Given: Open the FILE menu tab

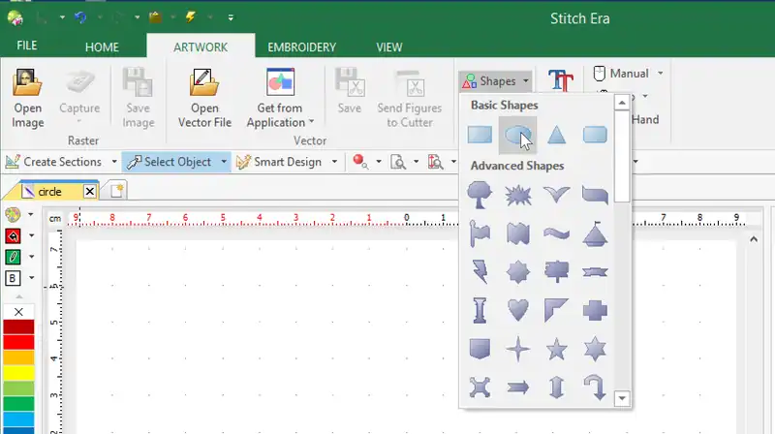Looking at the screenshot, I should (27, 46).
